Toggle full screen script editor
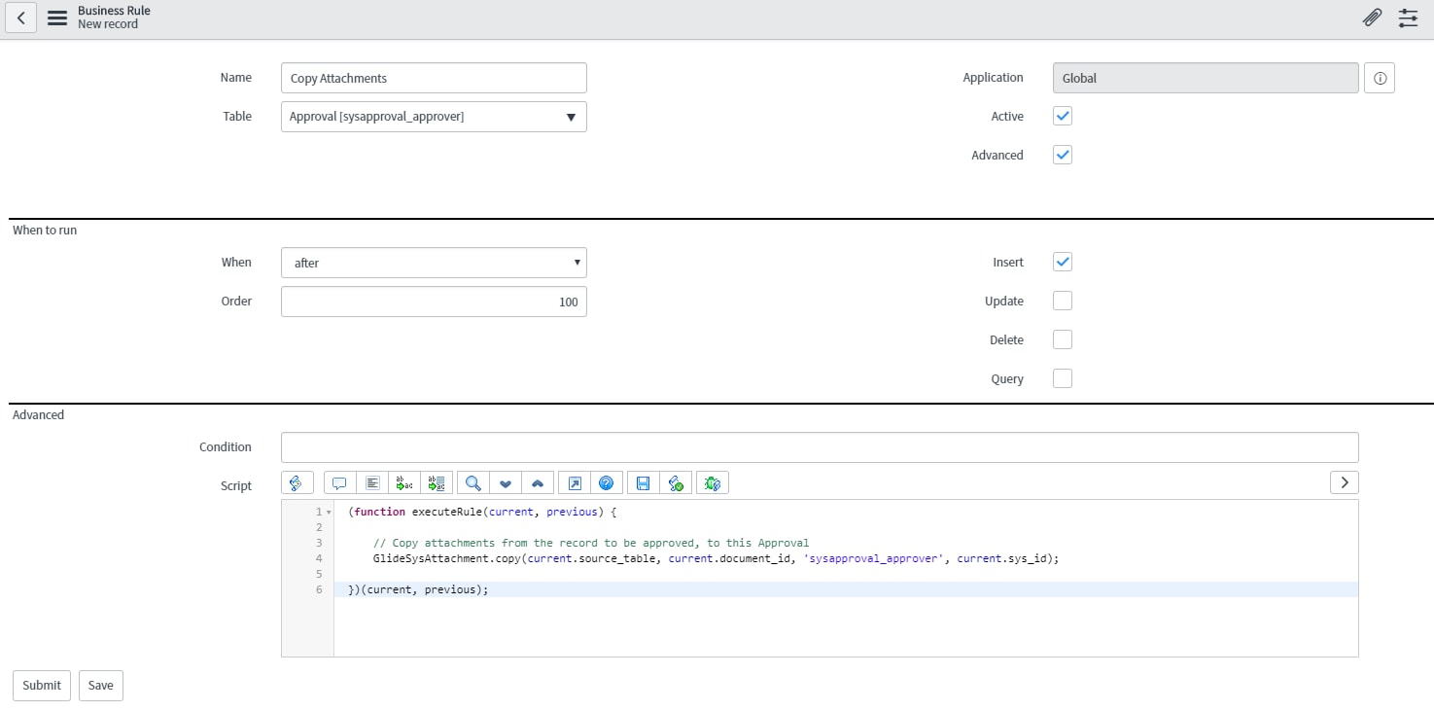Screen dimensions: 1434x711 [x=574, y=482]
